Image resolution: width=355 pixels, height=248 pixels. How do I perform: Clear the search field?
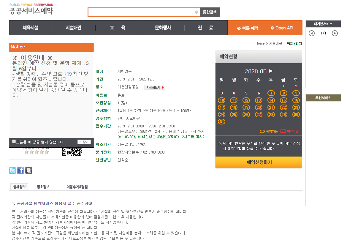[x=196, y=12]
